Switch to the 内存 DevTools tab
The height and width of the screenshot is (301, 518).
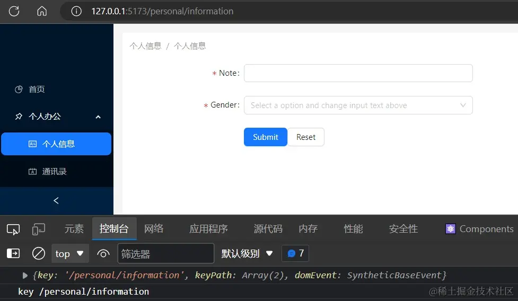pyautogui.click(x=308, y=229)
